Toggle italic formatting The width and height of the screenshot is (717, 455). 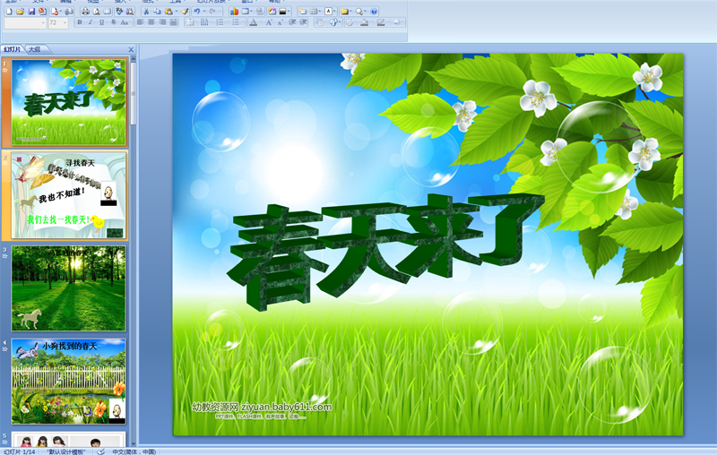[91, 22]
